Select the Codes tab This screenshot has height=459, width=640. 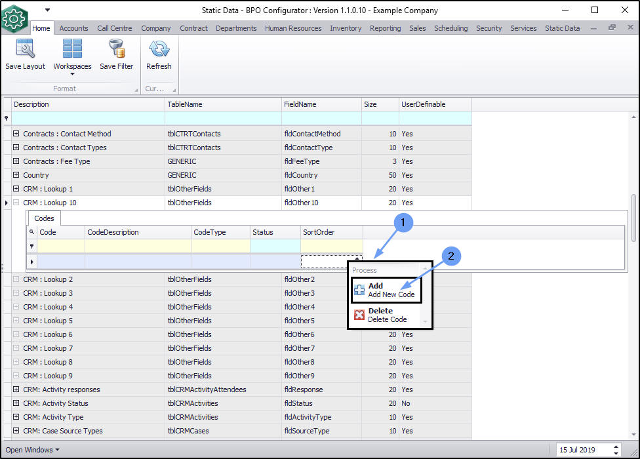coord(44,218)
